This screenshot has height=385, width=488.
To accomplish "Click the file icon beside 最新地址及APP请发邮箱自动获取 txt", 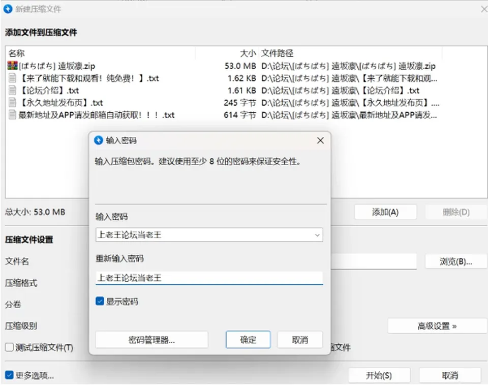I will pos(12,114).
